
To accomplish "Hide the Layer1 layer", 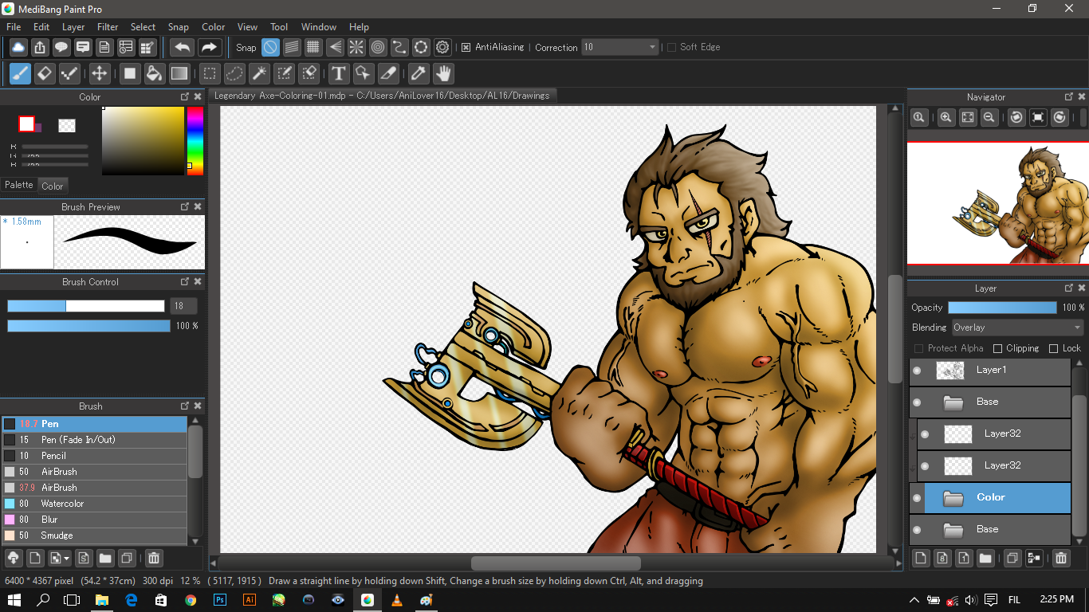I will [x=917, y=370].
